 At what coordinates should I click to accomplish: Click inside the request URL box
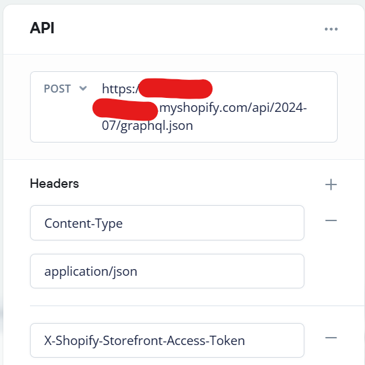tap(184, 107)
